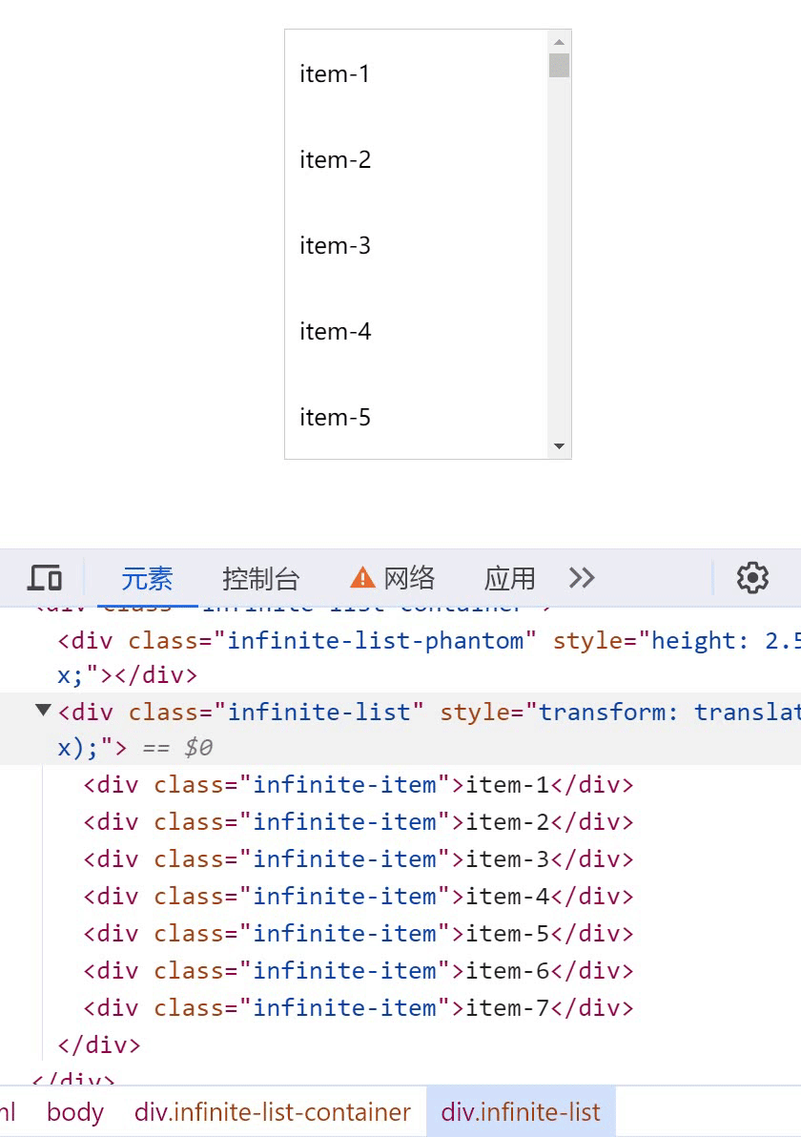Click the highlighted div.infinite-list breadcrumb
Screen dimensions: 801x1137
(x=520, y=1111)
